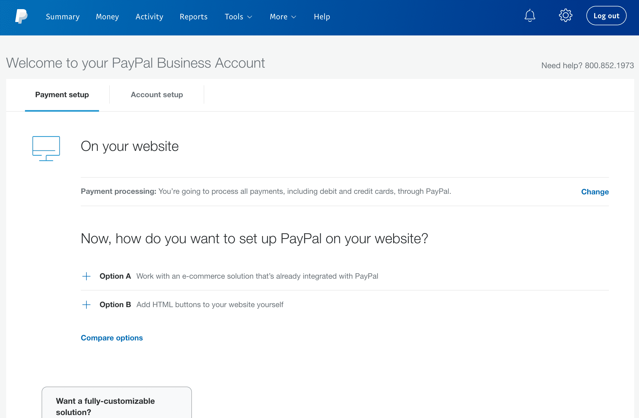Expand the Tools menu dropdown
Image resolution: width=639 pixels, height=418 pixels.
coord(238,17)
